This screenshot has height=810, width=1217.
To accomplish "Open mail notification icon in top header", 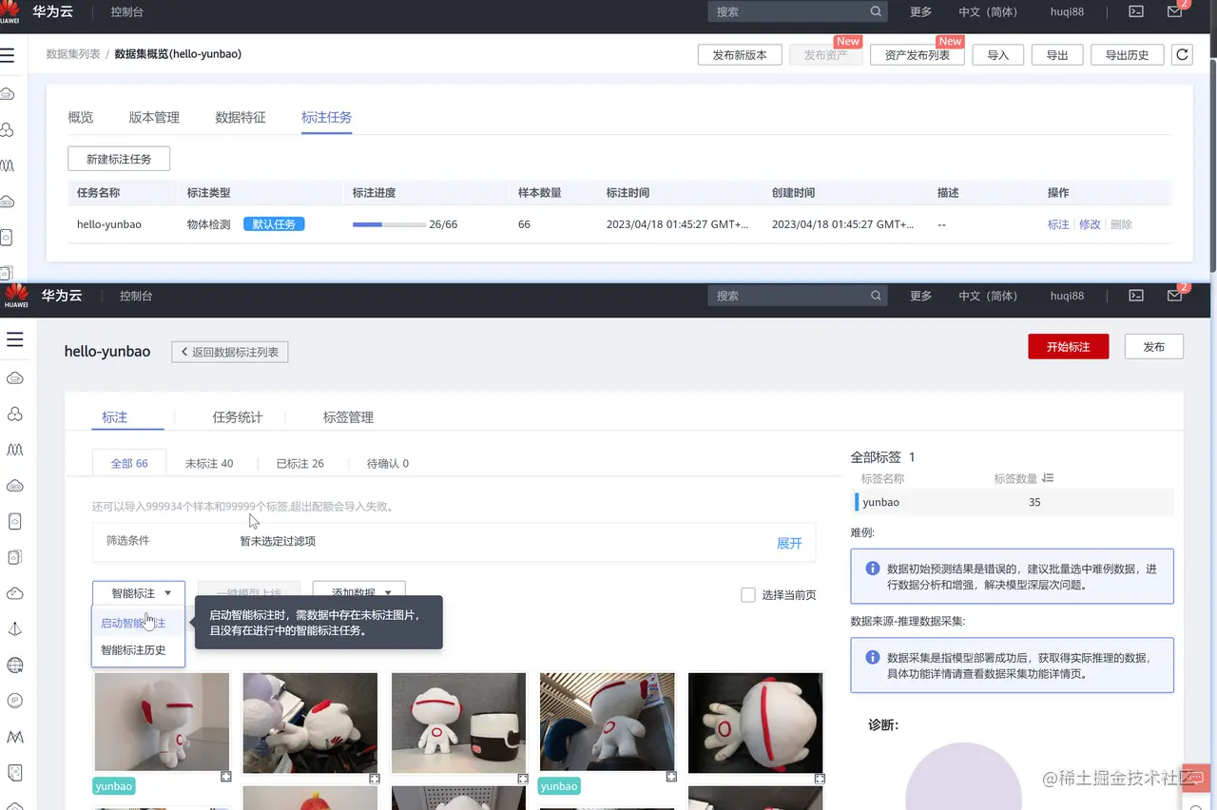I will pos(1175,12).
